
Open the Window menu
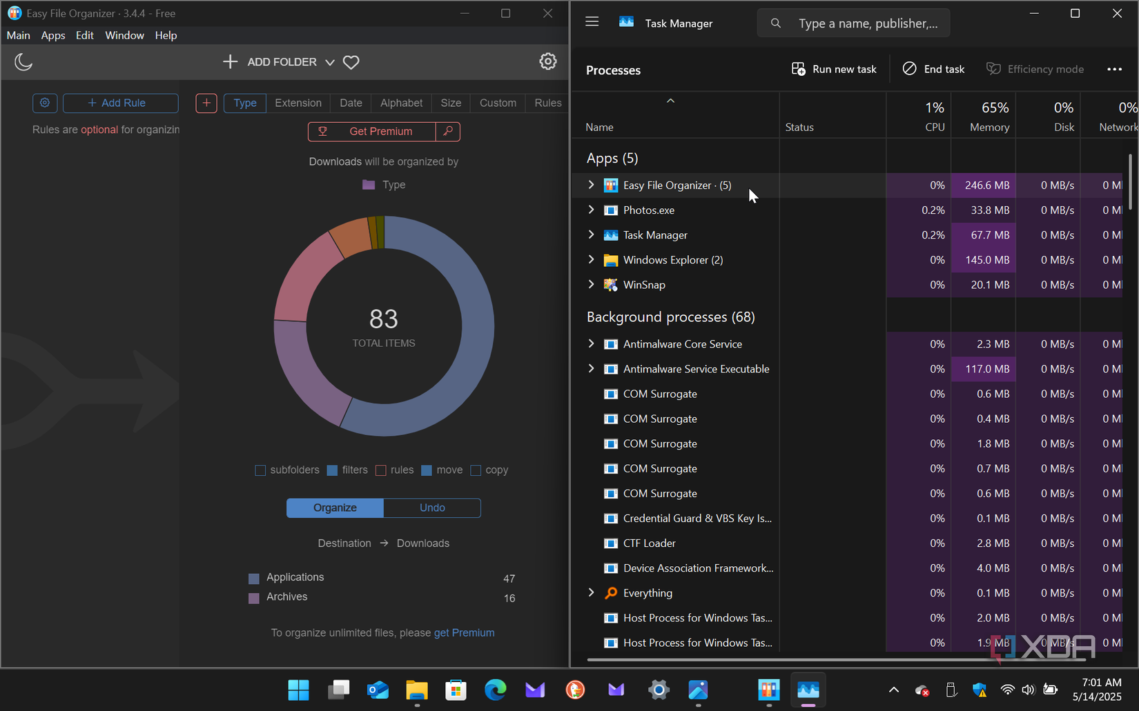pos(124,35)
